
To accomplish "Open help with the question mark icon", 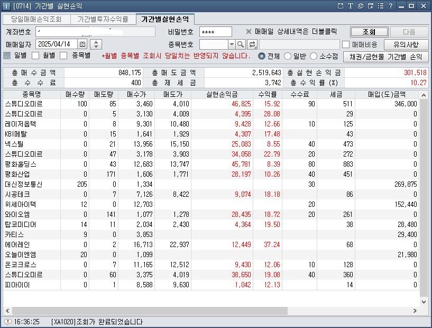I will coord(390,6).
